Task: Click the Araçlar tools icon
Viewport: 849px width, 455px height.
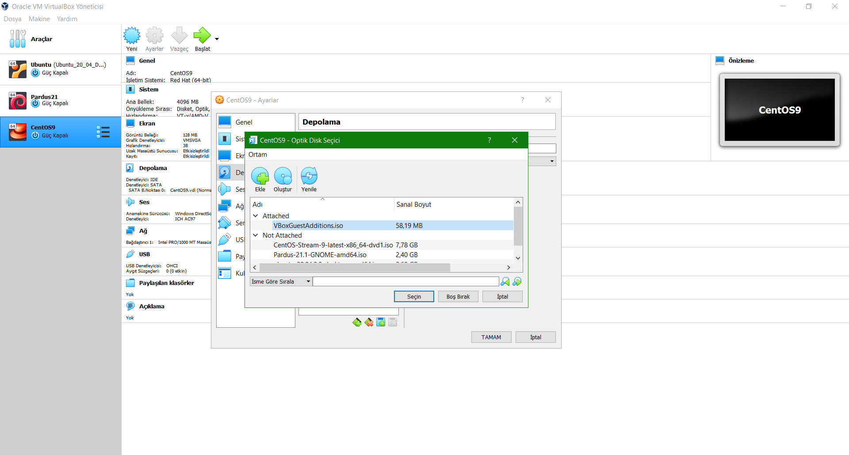Action: 18,39
